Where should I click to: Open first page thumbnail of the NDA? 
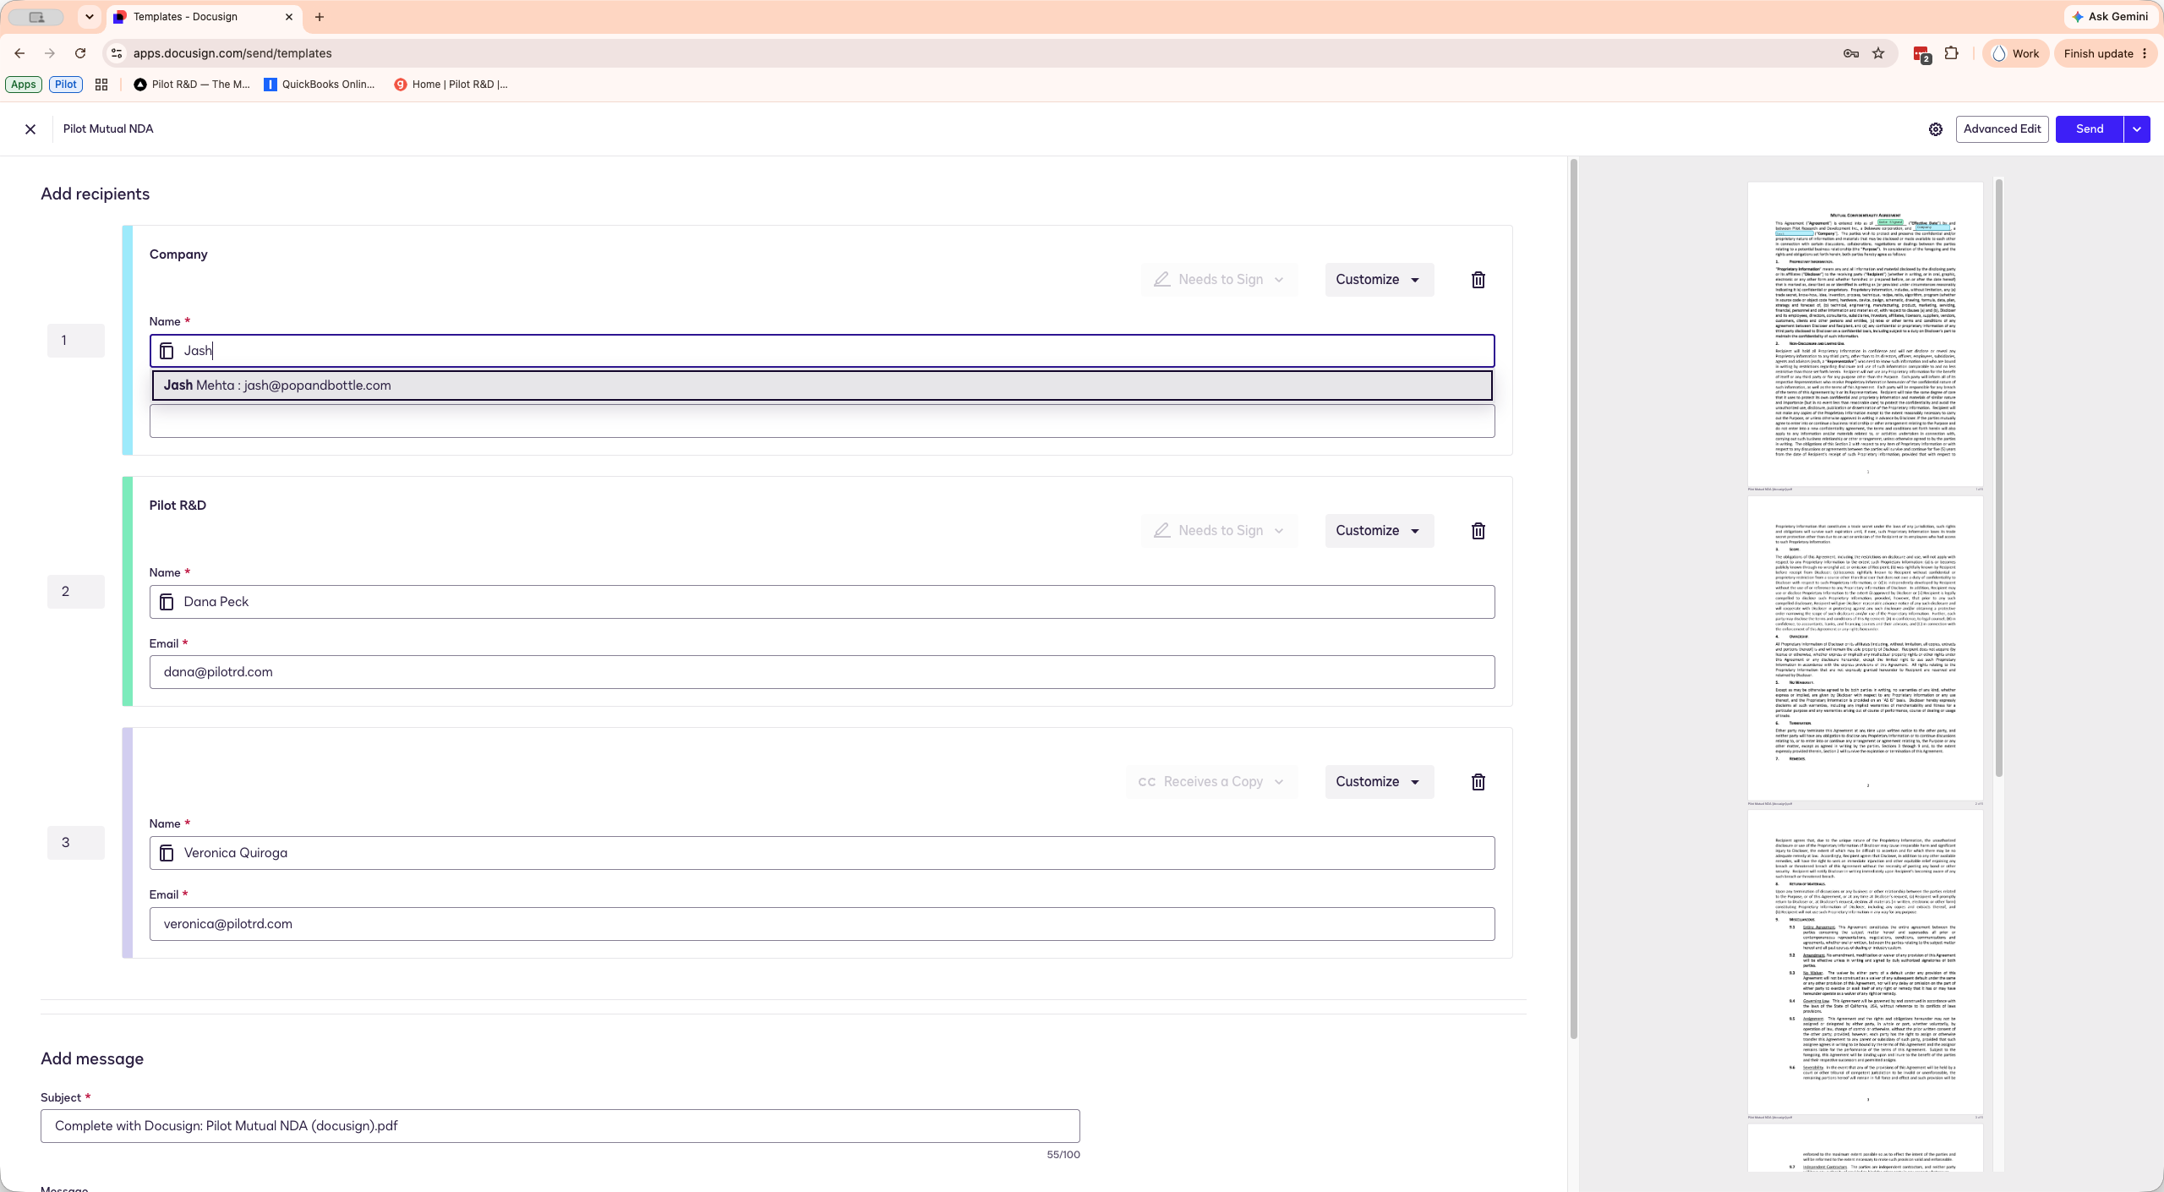(x=1865, y=335)
